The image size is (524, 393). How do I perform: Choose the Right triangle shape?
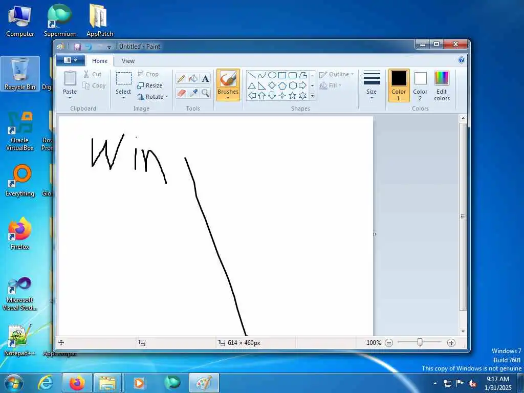coord(261,85)
